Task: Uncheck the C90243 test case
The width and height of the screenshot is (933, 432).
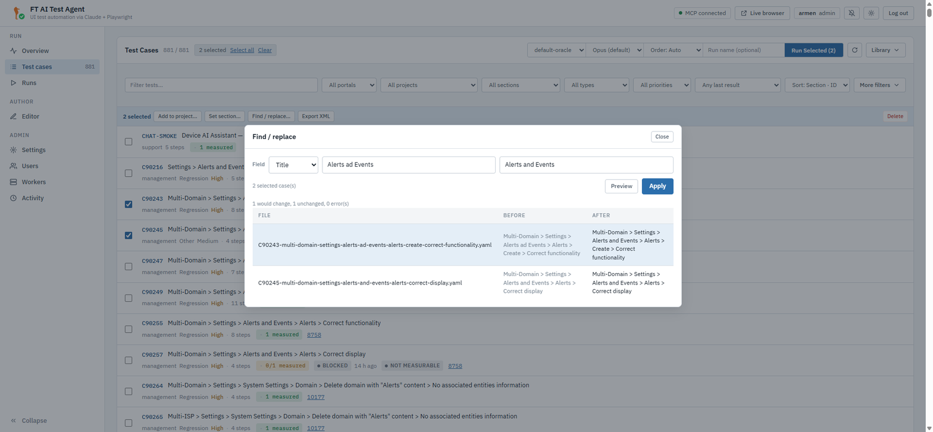Action: (129, 204)
